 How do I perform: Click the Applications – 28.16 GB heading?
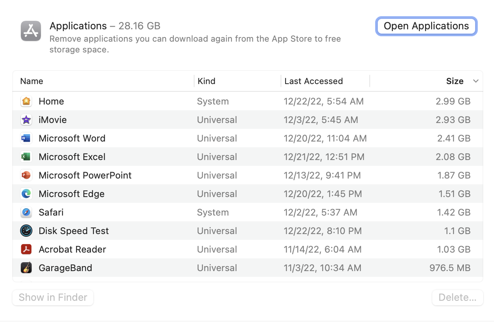pos(105,26)
